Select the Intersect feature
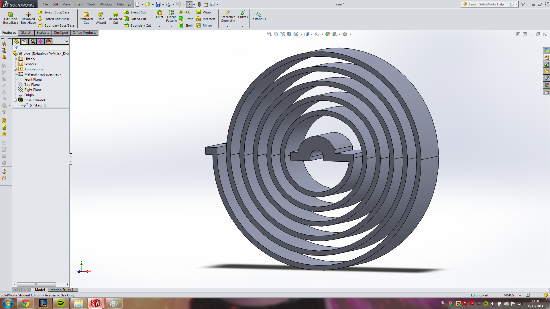This screenshot has width=550, height=309. coord(206,19)
